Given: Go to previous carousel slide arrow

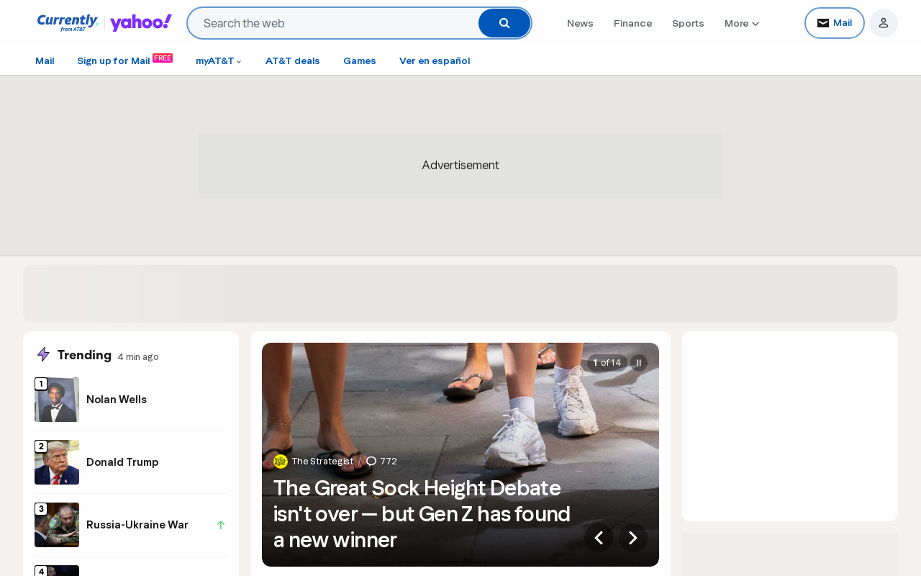Looking at the screenshot, I should coord(599,538).
